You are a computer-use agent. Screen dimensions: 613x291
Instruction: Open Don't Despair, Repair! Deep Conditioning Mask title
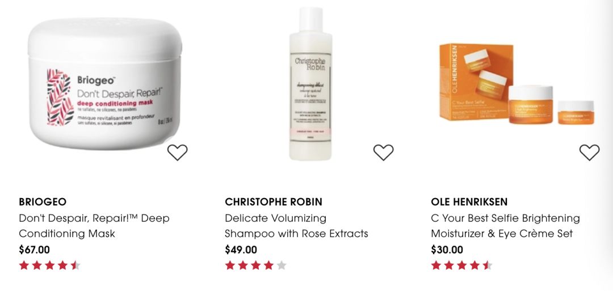click(x=94, y=226)
